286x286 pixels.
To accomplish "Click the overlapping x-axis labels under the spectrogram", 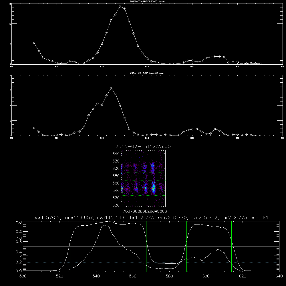I will pyautogui.click(x=145, y=211).
